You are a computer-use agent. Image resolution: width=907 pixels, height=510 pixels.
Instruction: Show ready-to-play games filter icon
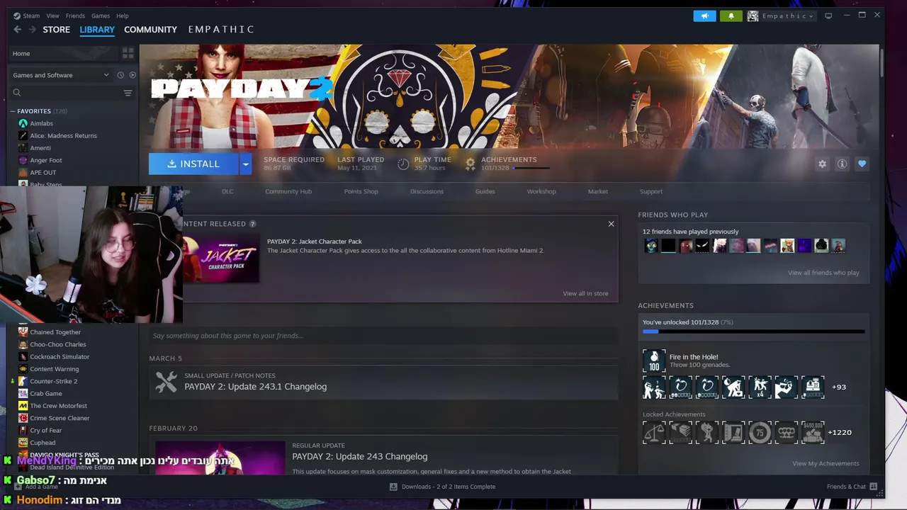[133, 75]
